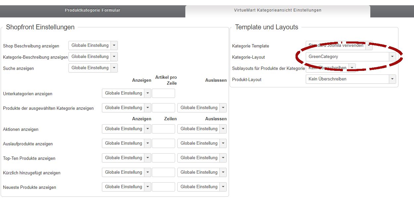Viewport: 414px width, 203px height.
Task: Switch to the Produktkategorie Formular tab
Action: (92, 10)
